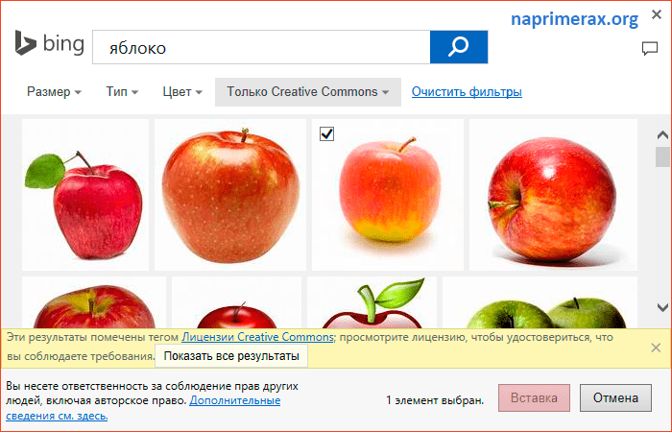The height and width of the screenshot is (432, 672).
Task: Expand the Цвет filter dropdown
Action: coord(182,92)
